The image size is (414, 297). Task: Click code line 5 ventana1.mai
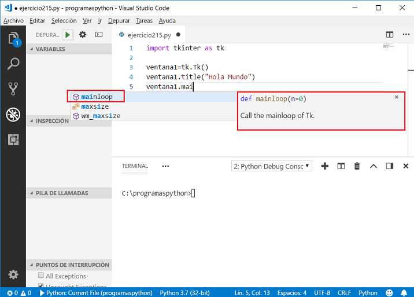click(170, 86)
